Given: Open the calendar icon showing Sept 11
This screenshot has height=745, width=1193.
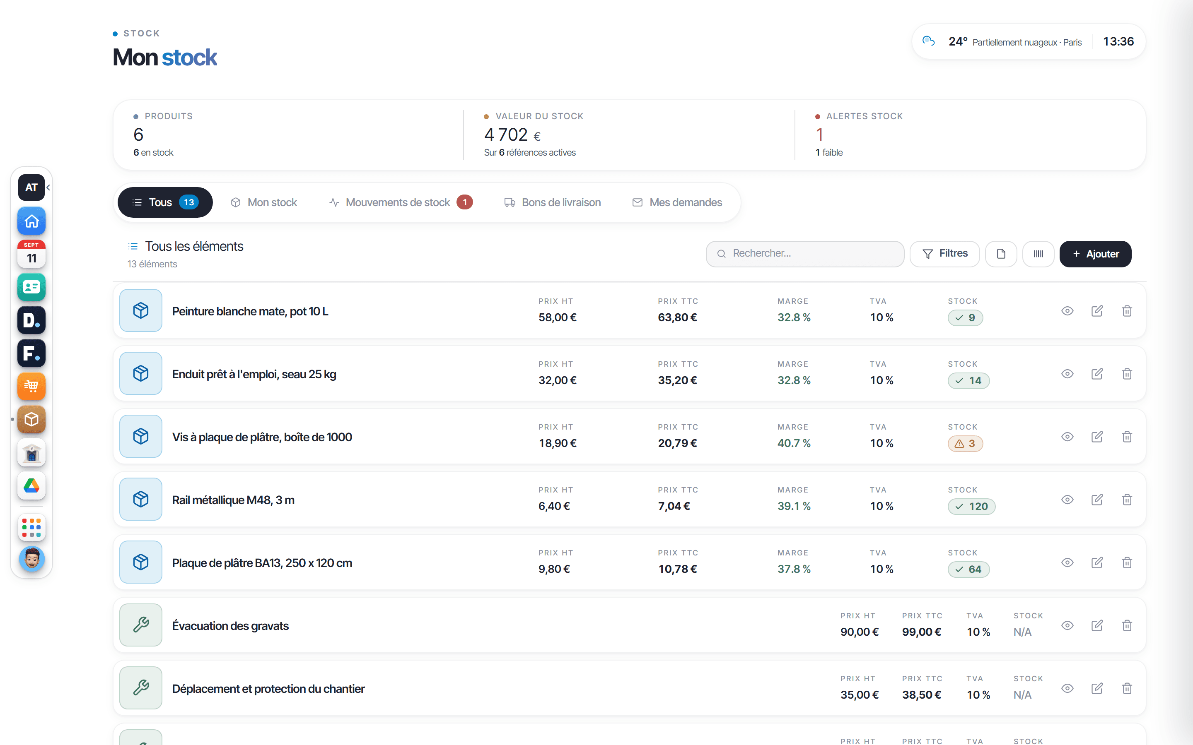Looking at the screenshot, I should [31, 254].
